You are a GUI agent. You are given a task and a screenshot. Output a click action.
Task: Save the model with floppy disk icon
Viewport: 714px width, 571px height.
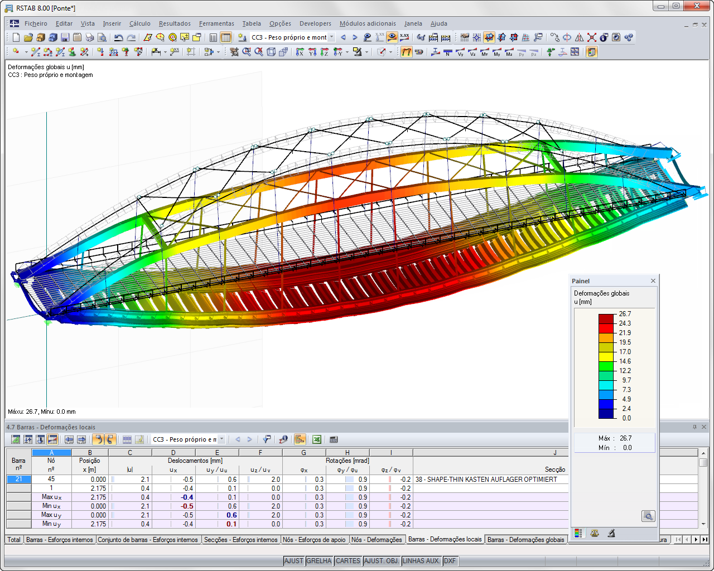(65, 37)
